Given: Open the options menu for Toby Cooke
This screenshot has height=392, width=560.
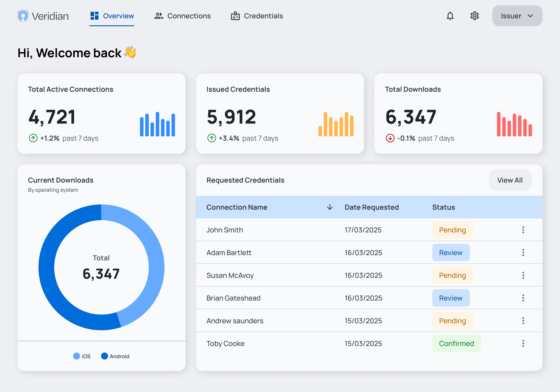Looking at the screenshot, I should point(523,343).
